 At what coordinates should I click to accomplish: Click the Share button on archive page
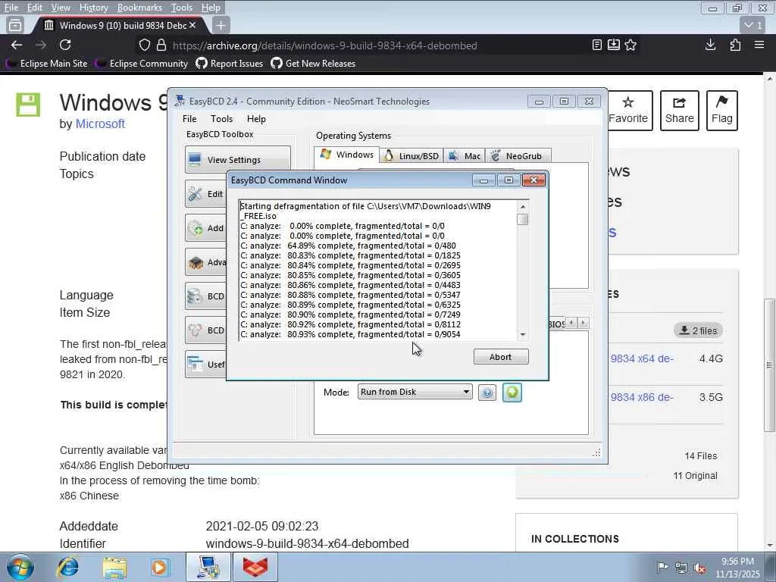pos(680,111)
